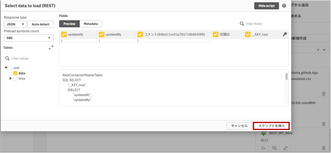
Task: Click the edit pencil icon under REST_WT_fdmt
Action: pyautogui.click(x=285, y=148)
